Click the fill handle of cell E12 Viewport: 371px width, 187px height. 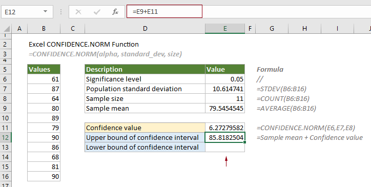(x=244, y=142)
